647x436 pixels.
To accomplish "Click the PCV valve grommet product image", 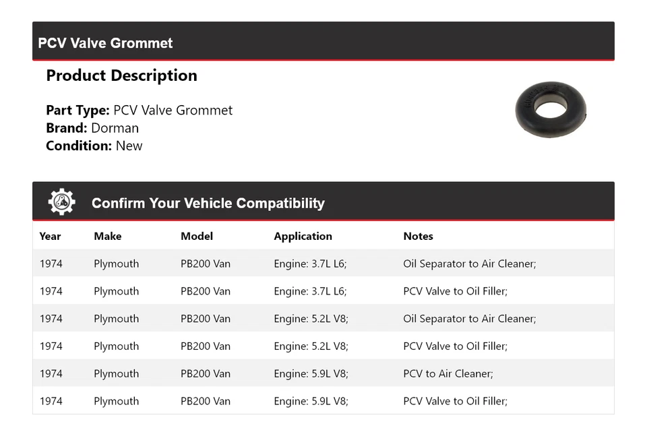I will [x=551, y=108].
